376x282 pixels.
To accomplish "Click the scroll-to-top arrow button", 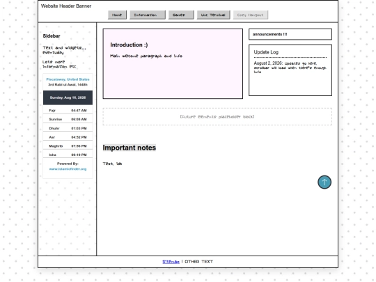I will click(x=324, y=182).
